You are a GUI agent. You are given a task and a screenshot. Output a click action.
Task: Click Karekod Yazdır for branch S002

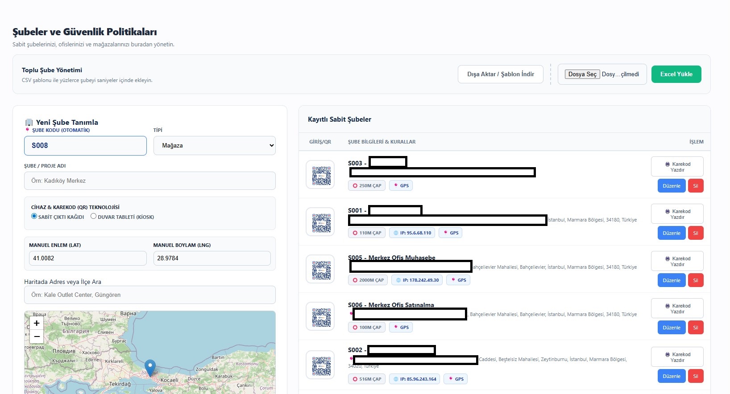pyautogui.click(x=677, y=357)
